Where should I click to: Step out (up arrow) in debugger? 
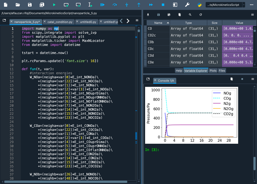pos(139,5)
